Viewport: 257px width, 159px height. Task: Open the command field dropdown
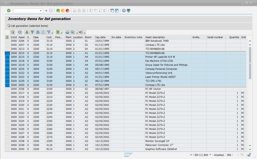[41, 11]
